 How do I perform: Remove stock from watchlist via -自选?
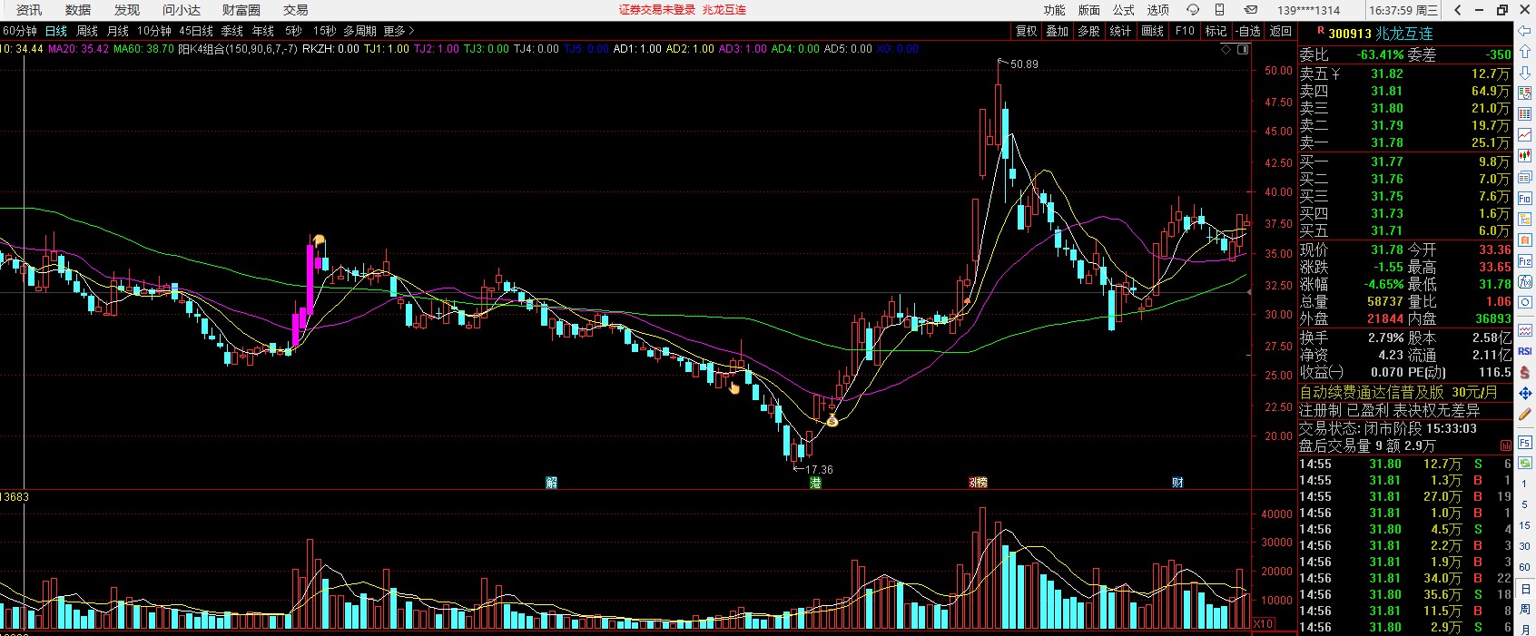tap(1248, 31)
